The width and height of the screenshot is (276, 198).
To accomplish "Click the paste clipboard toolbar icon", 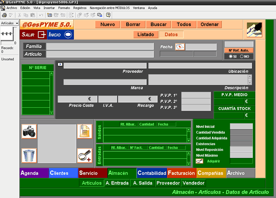I will pyautogui.click(x=33, y=15).
